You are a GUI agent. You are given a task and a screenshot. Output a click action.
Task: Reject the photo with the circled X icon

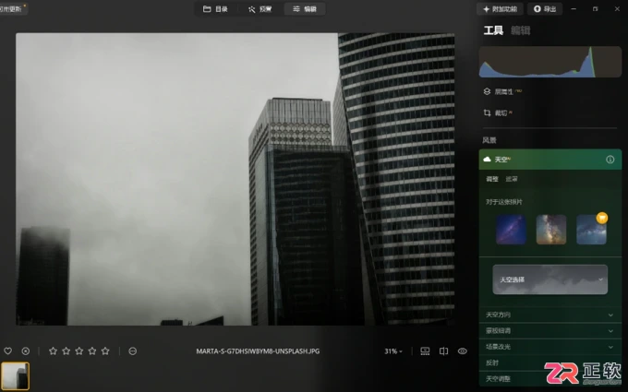[26, 351]
